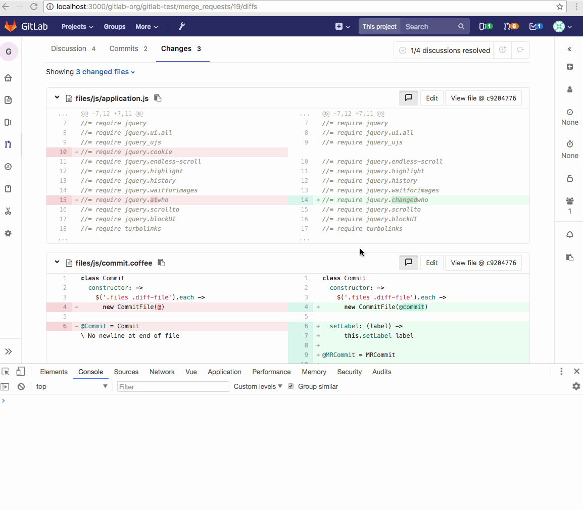Open the Projects dropdown menu
The image size is (583, 510).
77,26
